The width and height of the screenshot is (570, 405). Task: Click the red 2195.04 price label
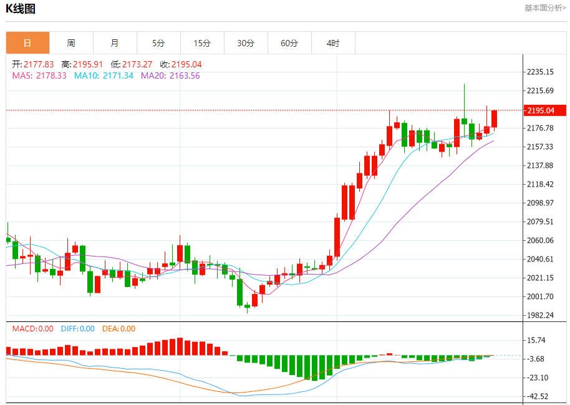(544, 110)
